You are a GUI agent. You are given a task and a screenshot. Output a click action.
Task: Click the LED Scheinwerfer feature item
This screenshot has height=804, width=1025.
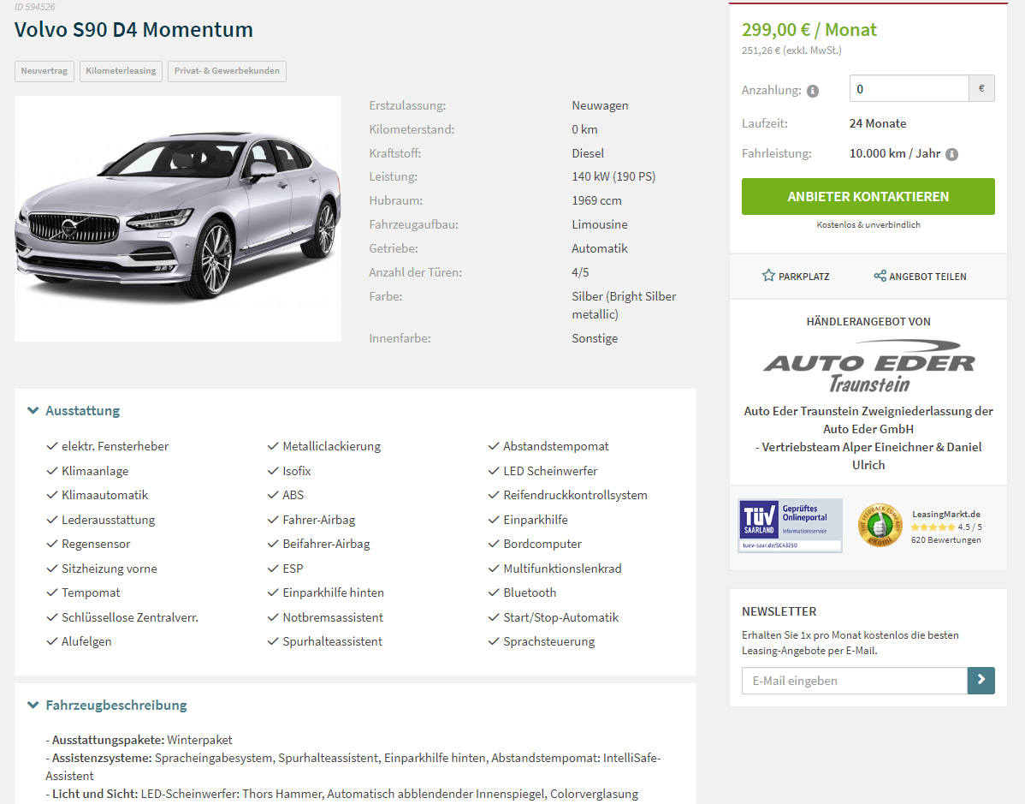542,471
